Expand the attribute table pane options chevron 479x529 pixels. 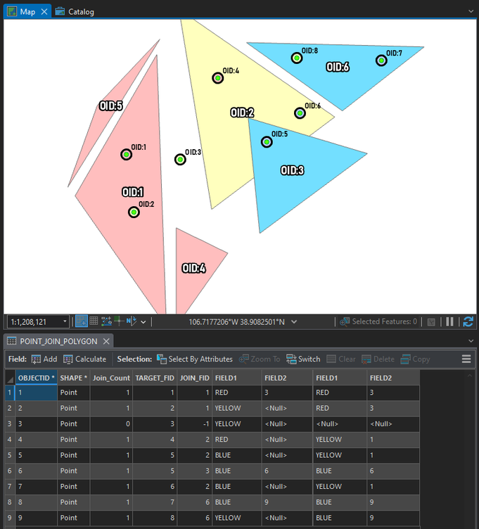click(471, 341)
